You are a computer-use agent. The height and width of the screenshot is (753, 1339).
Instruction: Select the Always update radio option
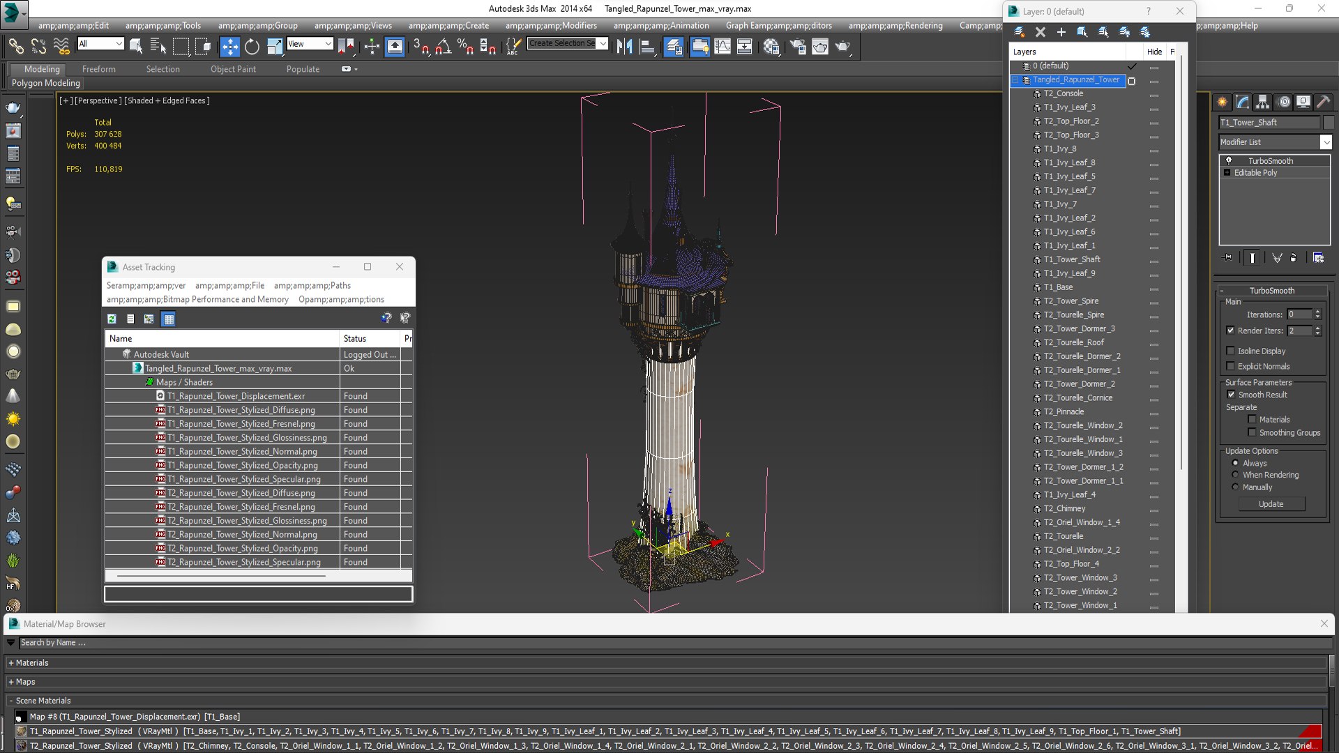[1235, 463]
